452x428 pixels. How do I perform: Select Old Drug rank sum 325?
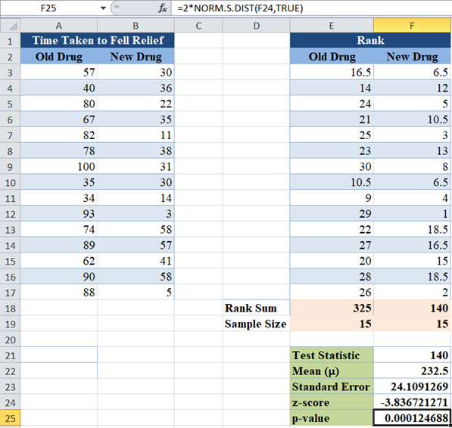(332, 309)
